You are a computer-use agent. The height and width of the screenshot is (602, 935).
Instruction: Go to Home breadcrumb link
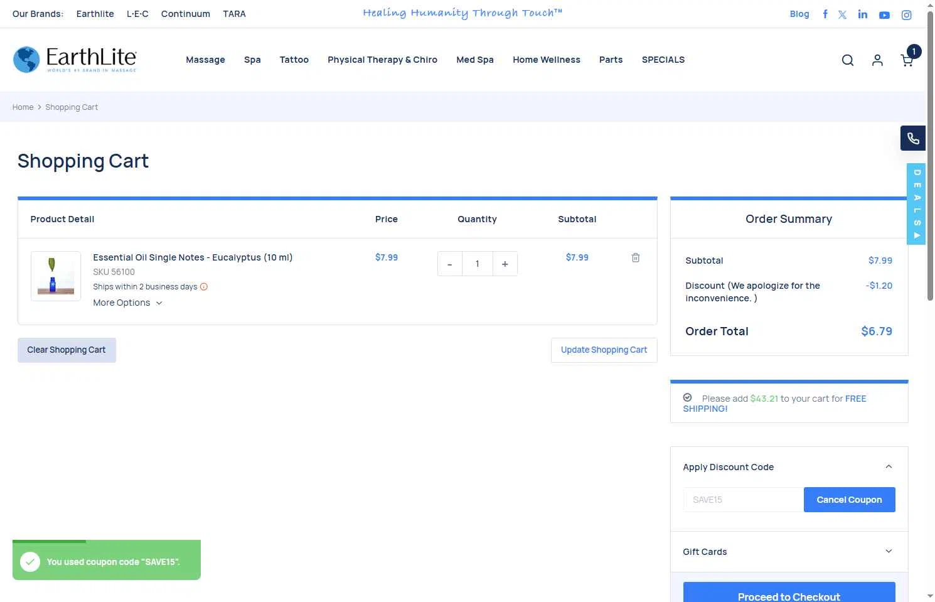coord(23,107)
